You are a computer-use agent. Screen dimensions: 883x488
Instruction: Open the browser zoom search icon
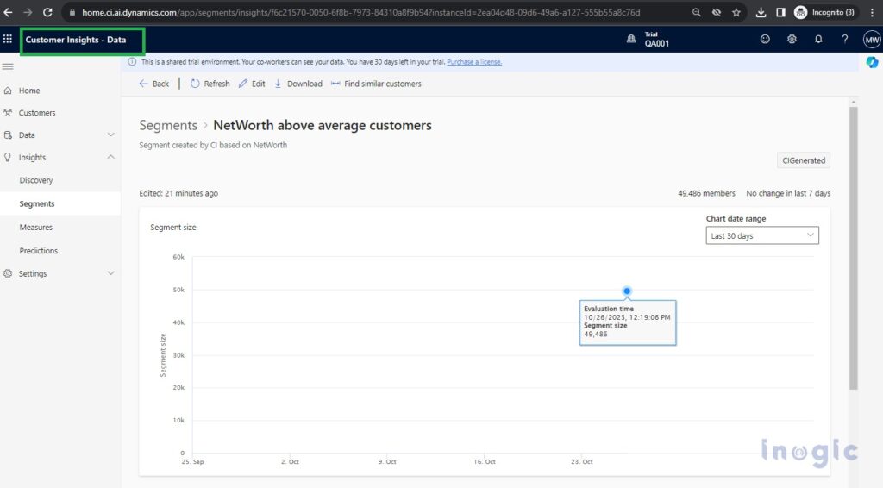pos(697,12)
